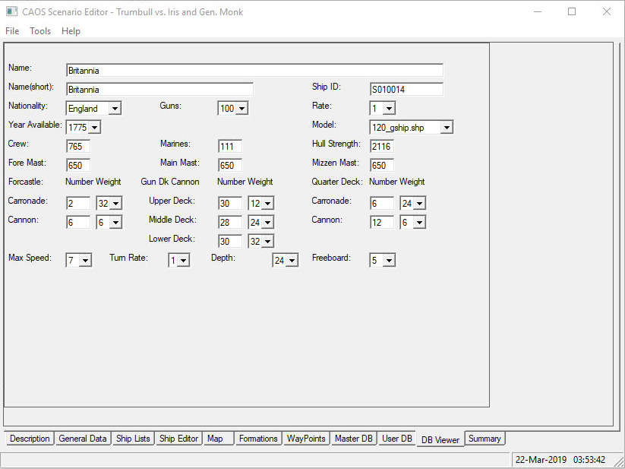Screen dimensions: 625x469
Task: Open the File menu
Action: coord(12,30)
